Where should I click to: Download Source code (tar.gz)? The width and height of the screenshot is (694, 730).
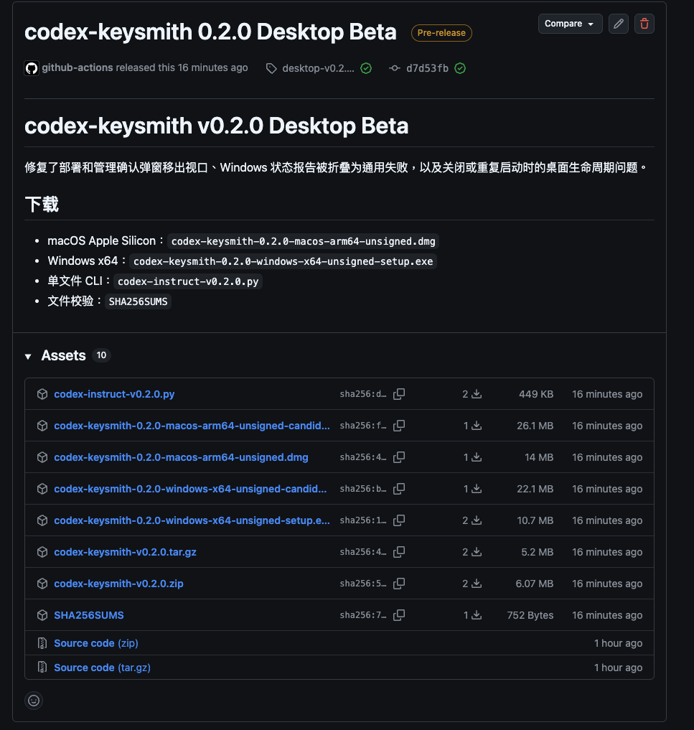pyautogui.click(x=102, y=668)
